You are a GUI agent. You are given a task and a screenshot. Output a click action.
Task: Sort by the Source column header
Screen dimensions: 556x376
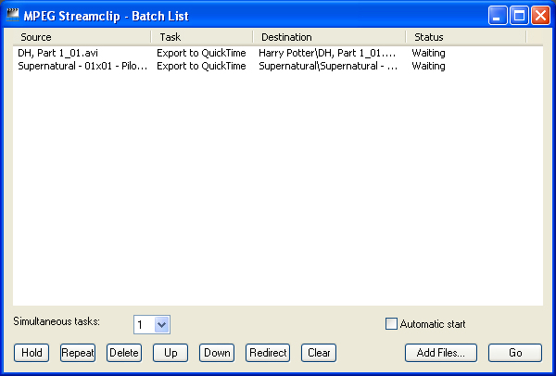point(82,37)
